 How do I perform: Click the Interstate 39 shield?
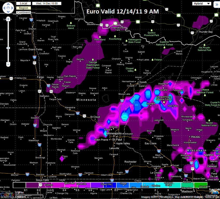pos(191,163)
